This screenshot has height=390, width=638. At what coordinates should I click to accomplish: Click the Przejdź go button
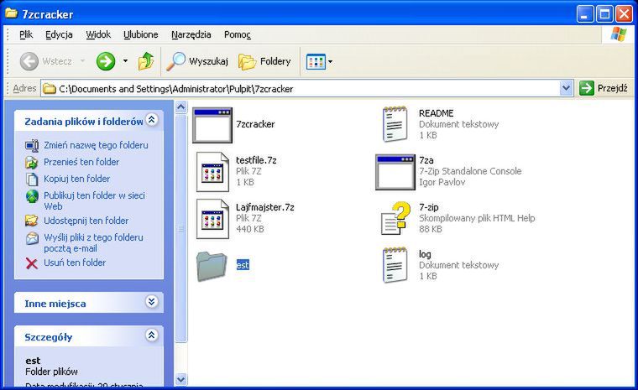pyautogui.click(x=604, y=88)
